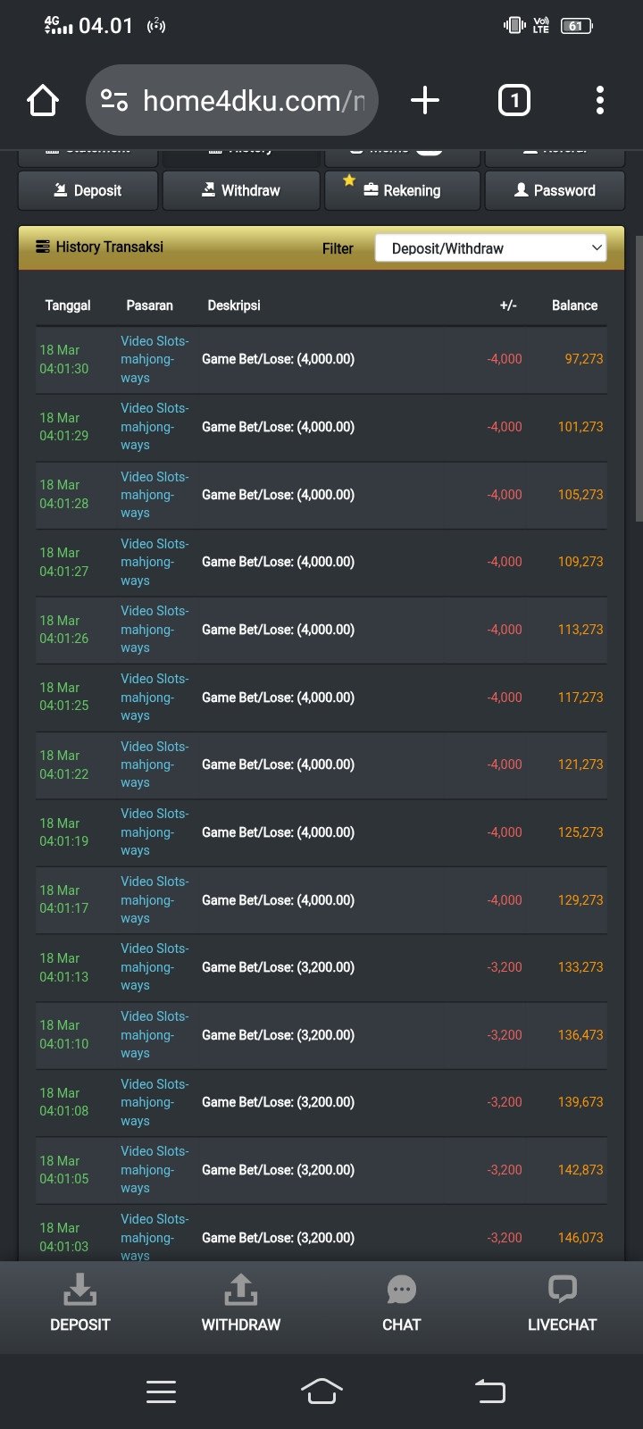The height and width of the screenshot is (1429, 643).
Task: Open the browser three-dot menu
Action: click(600, 100)
